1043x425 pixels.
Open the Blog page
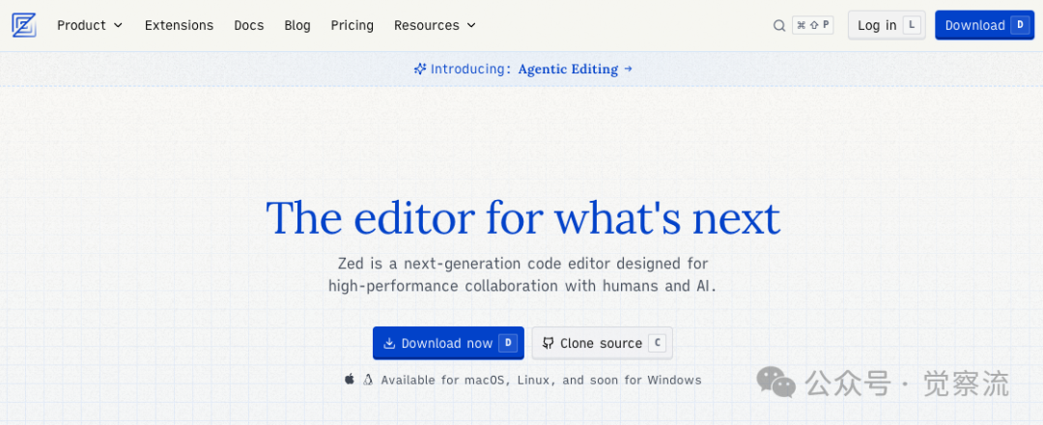(x=297, y=25)
